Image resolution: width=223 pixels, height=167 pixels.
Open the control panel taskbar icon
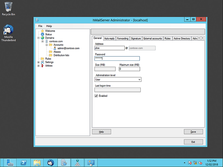[x=91, y=163]
